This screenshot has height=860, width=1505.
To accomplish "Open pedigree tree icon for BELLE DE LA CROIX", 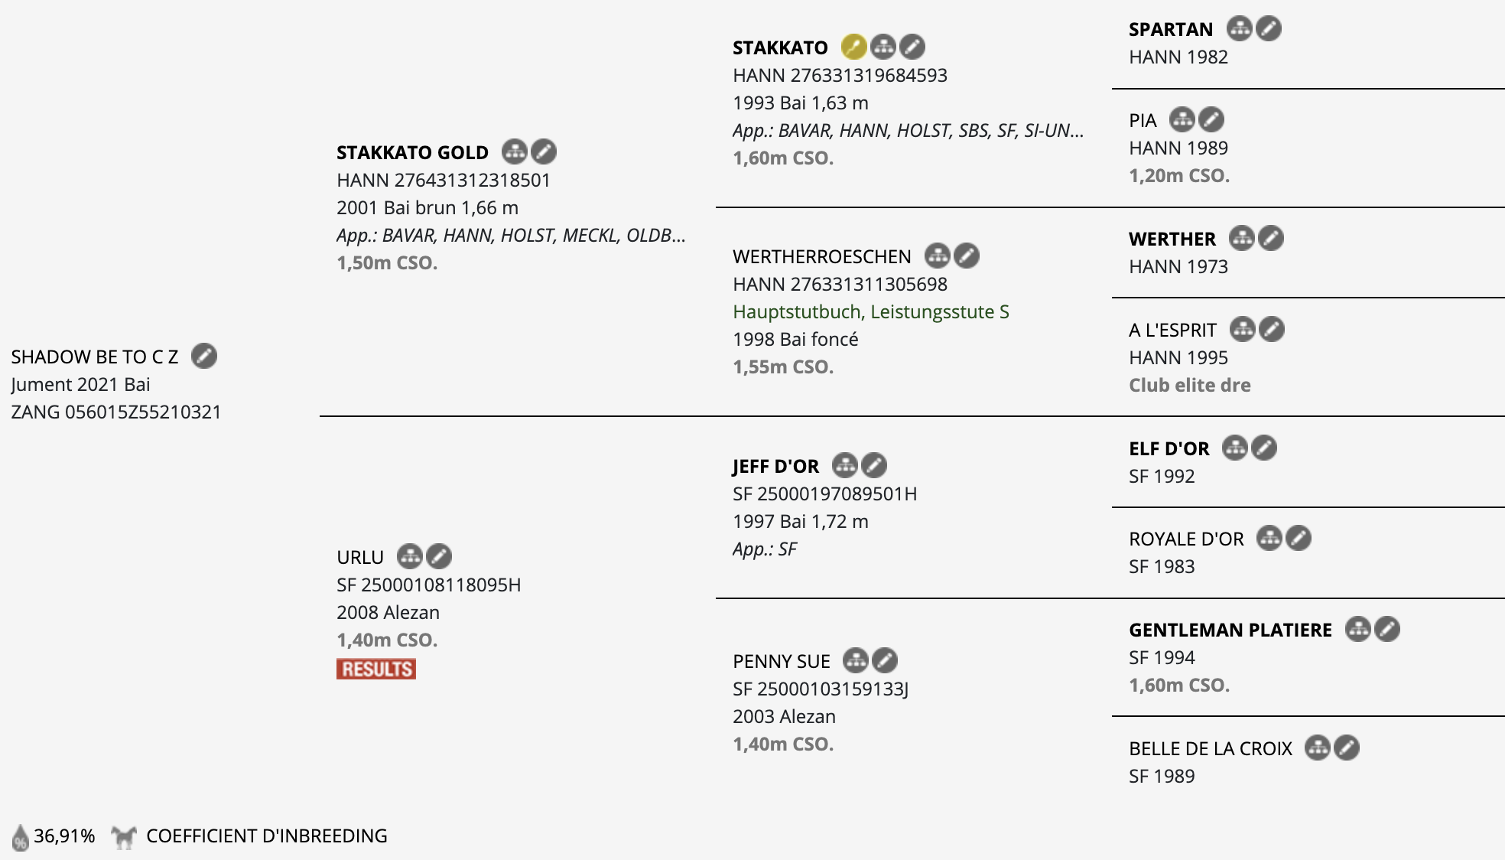I will pyautogui.click(x=1318, y=748).
